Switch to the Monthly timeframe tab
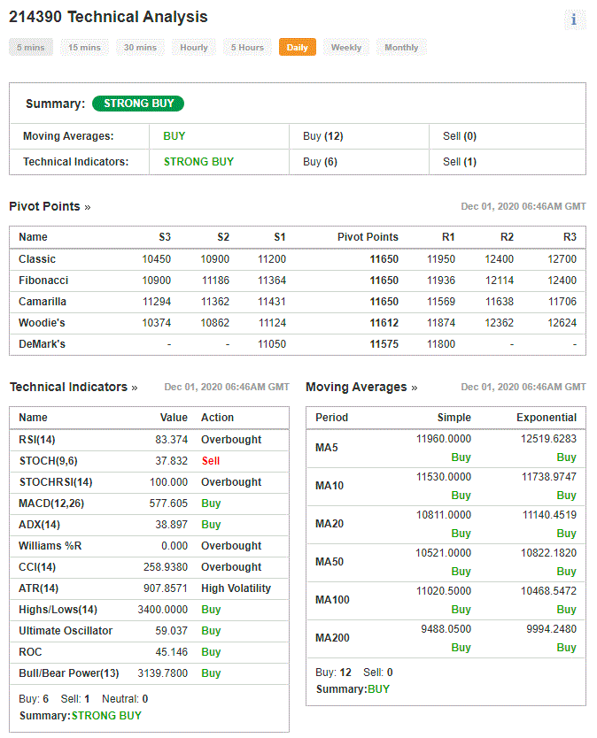 [x=401, y=48]
